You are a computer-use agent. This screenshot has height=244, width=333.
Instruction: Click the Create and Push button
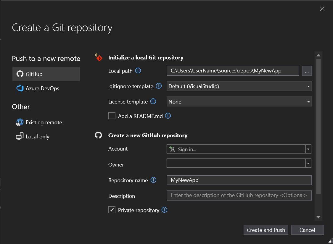coord(266,230)
